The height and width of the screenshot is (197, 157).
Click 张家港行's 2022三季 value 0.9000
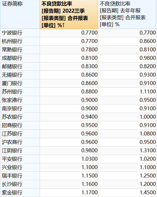pos(89,100)
